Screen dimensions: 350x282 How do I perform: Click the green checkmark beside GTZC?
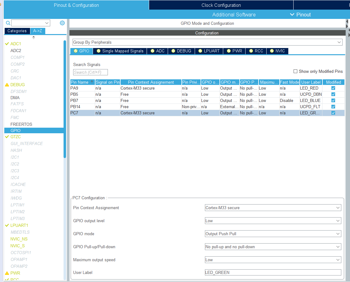pyautogui.click(x=7, y=137)
